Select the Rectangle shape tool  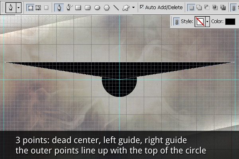[x=78, y=7]
